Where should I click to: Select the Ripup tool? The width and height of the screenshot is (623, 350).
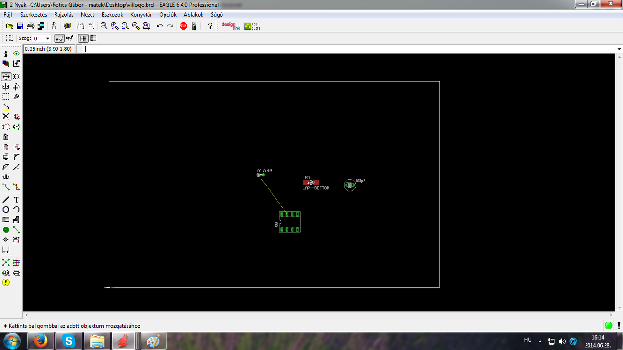click(16, 187)
